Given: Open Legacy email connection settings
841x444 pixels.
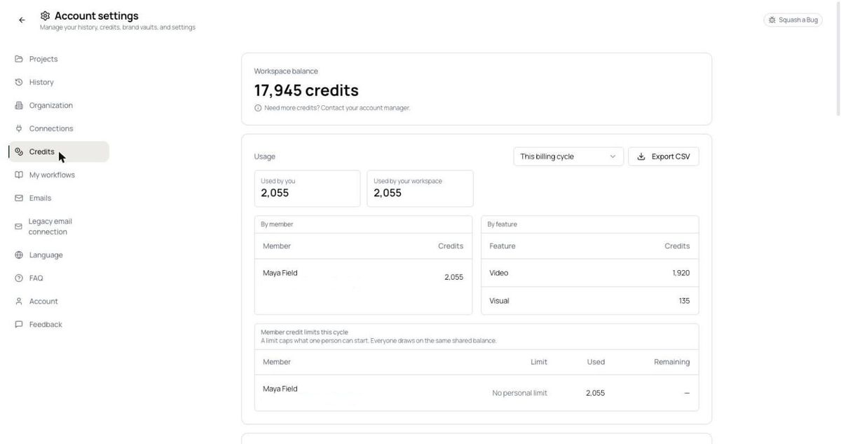Looking at the screenshot, I should 58,227.
